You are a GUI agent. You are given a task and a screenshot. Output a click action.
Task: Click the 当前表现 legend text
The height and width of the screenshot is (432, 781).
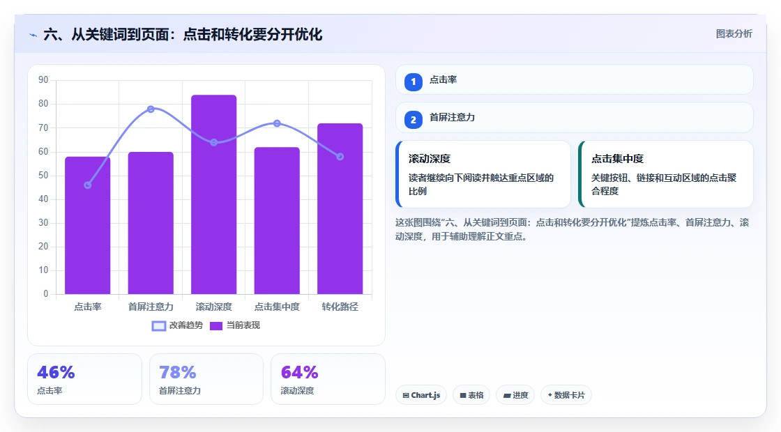coord(243,325)
